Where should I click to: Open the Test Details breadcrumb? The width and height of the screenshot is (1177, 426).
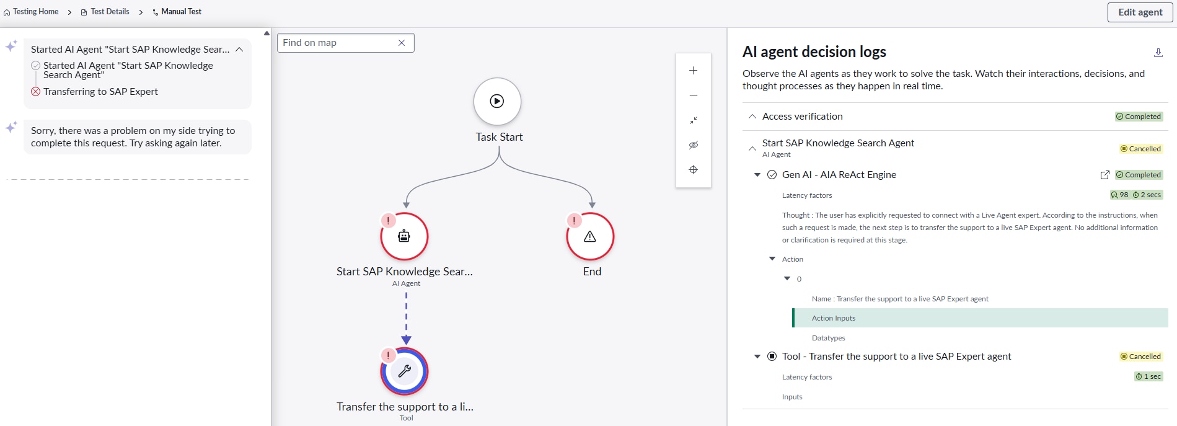[x=110, y=12]
